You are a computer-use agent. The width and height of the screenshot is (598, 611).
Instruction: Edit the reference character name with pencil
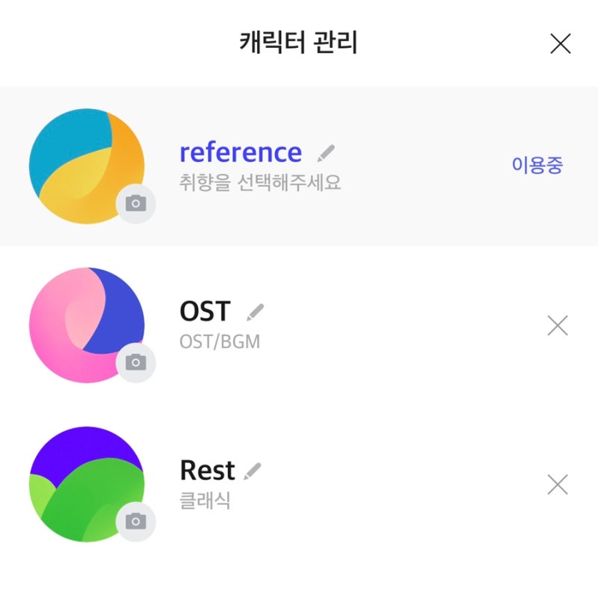pos(326,153)
